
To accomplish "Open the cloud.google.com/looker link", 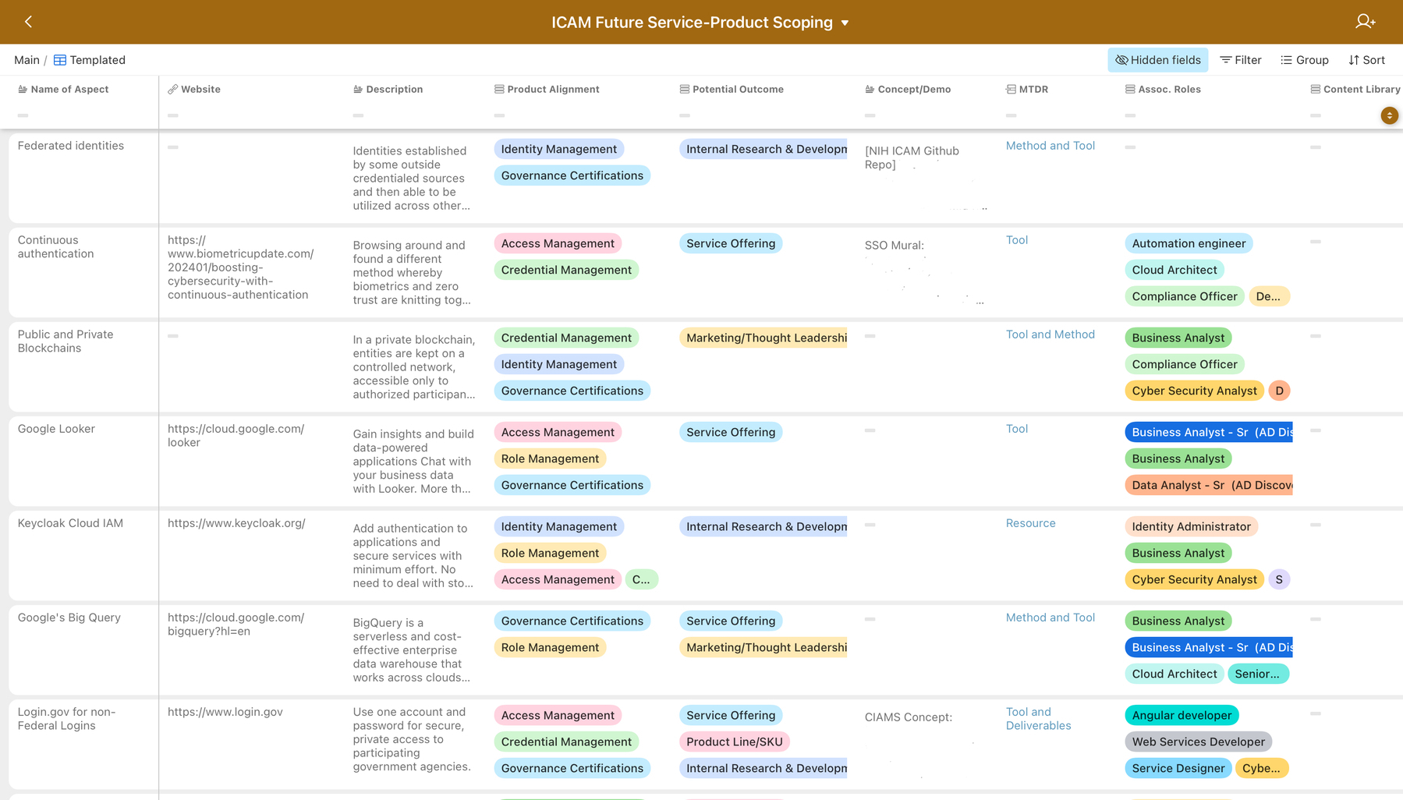I will click(236, 436).
